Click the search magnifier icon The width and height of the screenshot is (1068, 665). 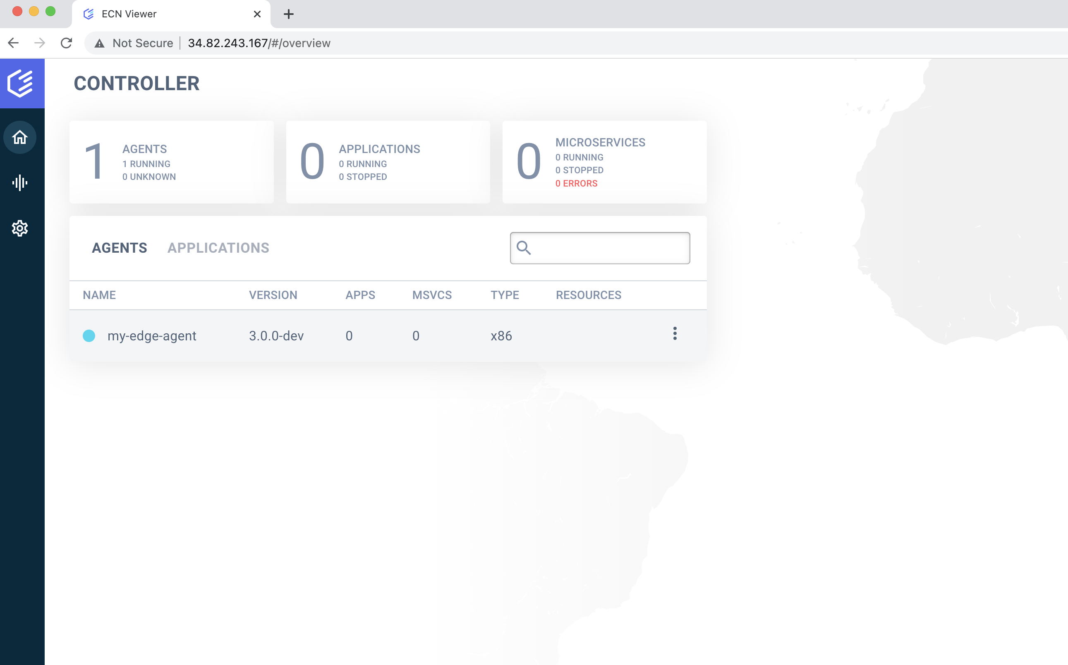(x=524, y=249)
